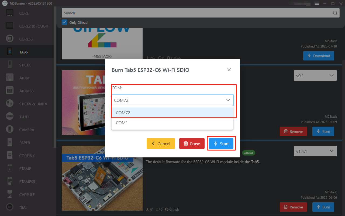Burn the Tab5 ESP32-C6 Wi-Fi firmware
This screenshot has width=345, height=216.
(323, 207)
